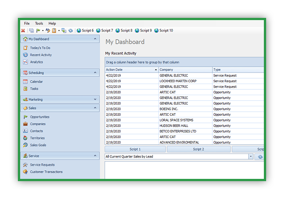Click the toolbar refresh arrows icon
This screenshot has width=284, height=199.
(x=71, y=30)
